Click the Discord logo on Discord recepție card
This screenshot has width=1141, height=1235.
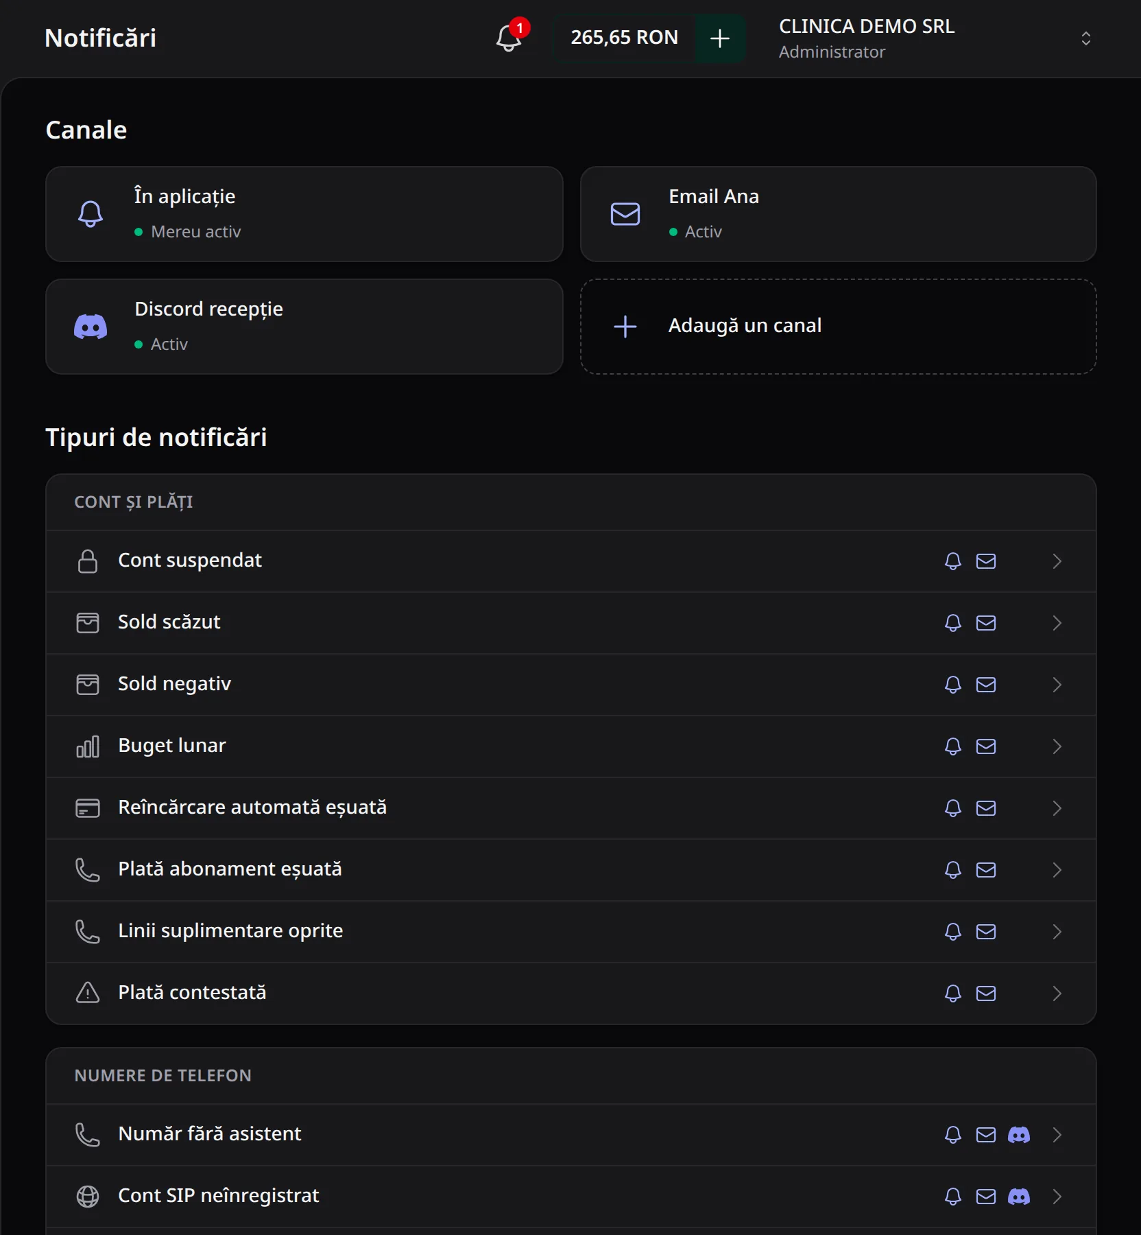91,327
